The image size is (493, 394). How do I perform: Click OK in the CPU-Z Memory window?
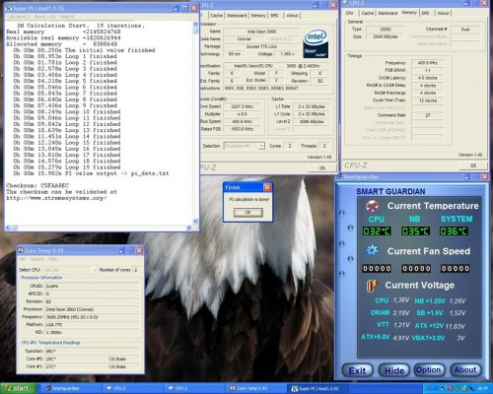[x=473, y=165]
